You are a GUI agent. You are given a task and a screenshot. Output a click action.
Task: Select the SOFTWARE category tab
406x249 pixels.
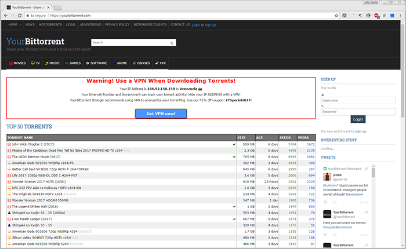(97, 63)
